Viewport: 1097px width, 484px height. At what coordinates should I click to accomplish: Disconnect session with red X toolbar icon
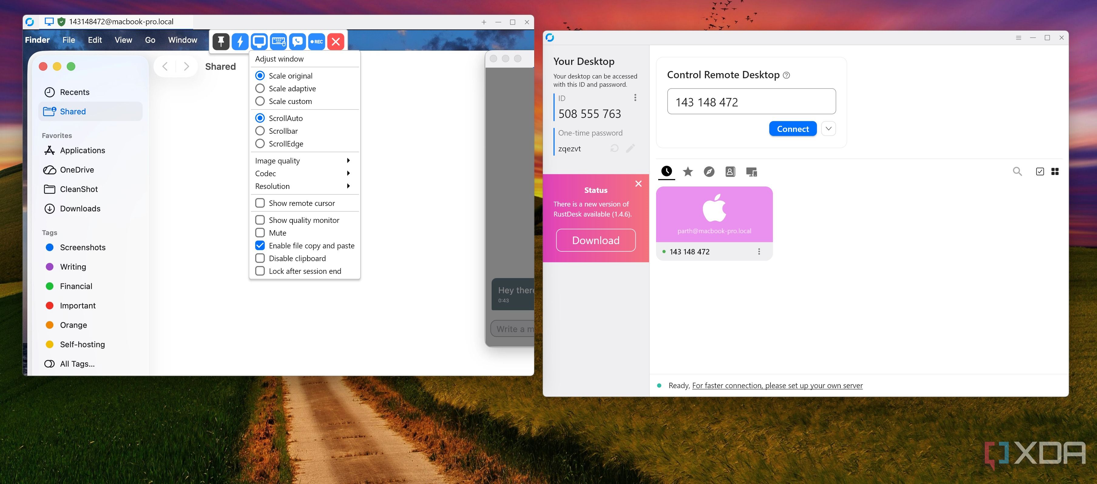click(x=336, y=41)
